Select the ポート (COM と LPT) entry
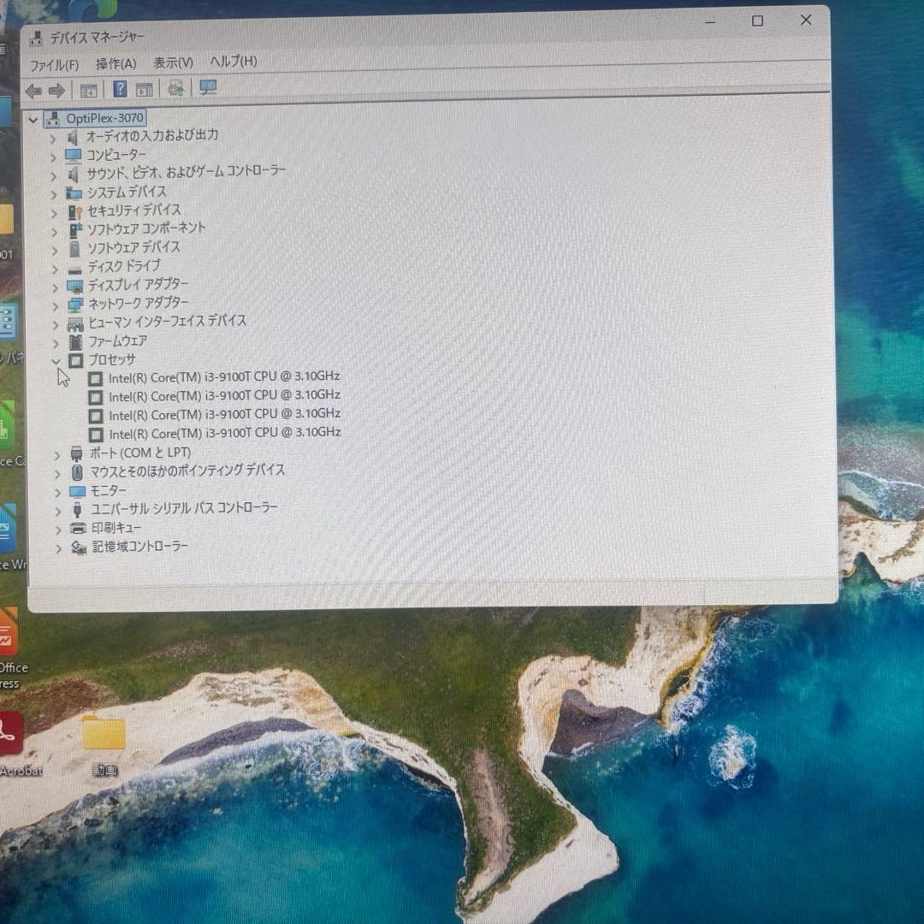Viewport: 924px width, 924px height. 140,453
